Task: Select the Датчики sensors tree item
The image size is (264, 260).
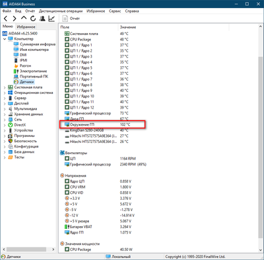Action: pyautogui.click(x=27, y=82)
